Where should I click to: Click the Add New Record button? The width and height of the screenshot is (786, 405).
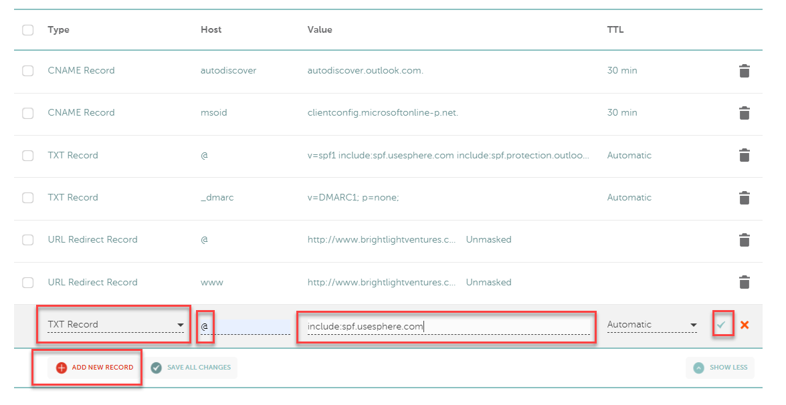95,368
